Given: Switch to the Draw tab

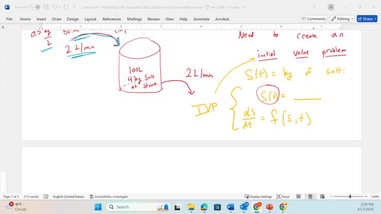Looking at the screenshot, I should click(x=57, y=19).
